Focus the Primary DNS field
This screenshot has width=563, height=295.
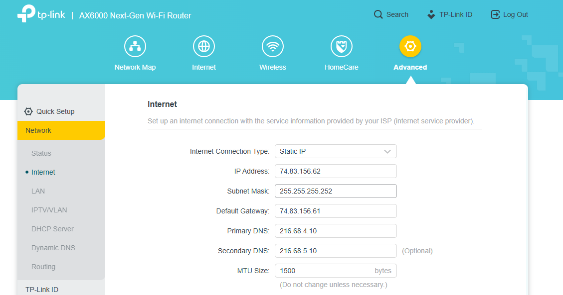(336, 231)
